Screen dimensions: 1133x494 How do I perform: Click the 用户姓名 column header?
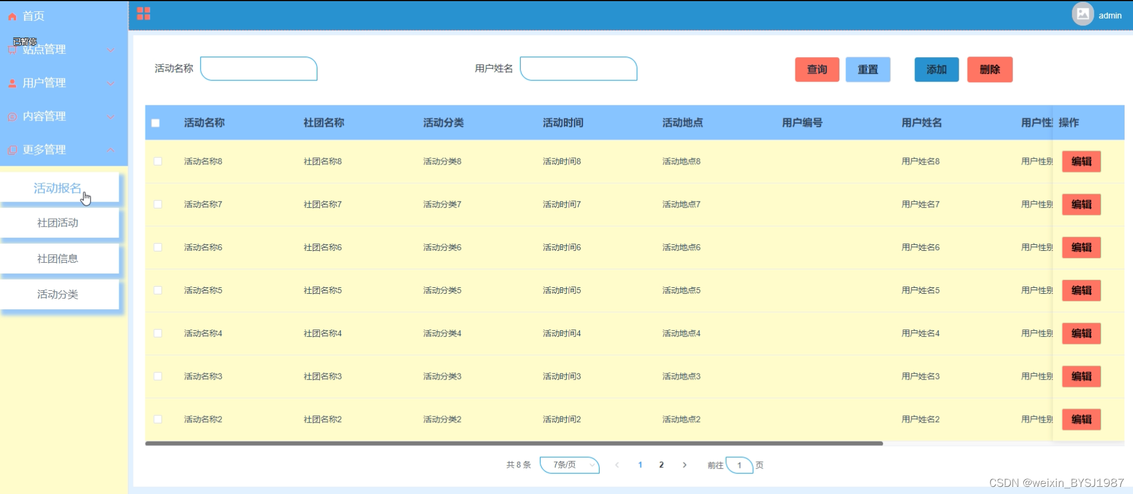click(922, 123)
